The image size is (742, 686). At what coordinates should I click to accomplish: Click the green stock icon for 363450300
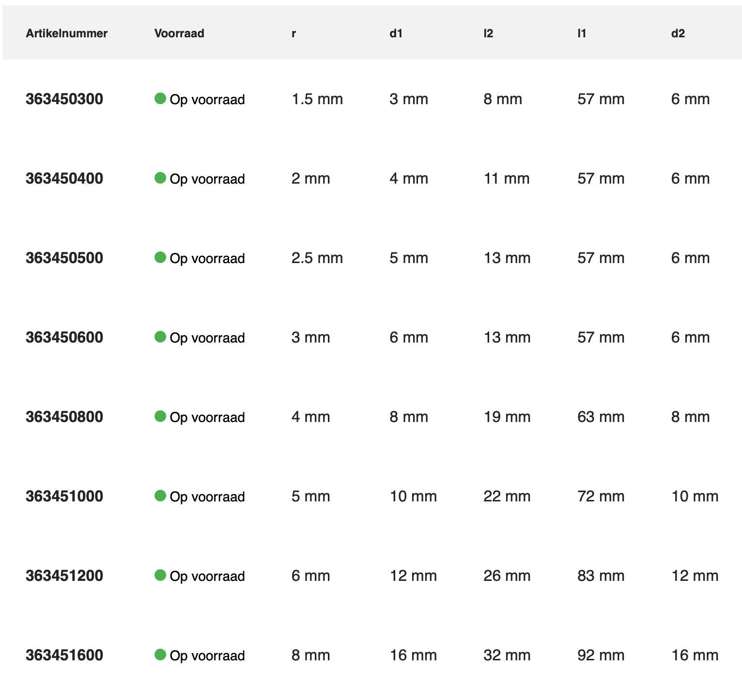pyautogui.click(x=160, y=99)
